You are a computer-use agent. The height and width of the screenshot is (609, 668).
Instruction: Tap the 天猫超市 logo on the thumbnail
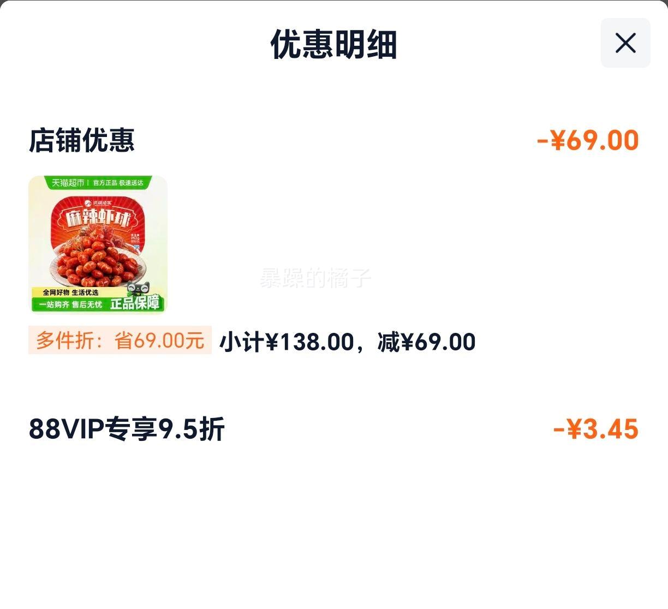(68, 183)
